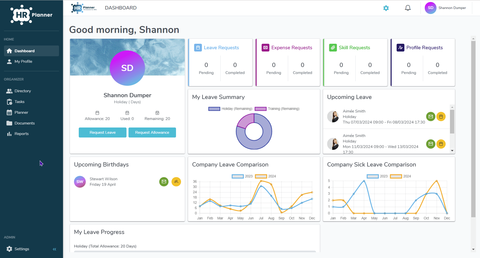Click the Planner calendar icon in sidebar

click(x=9, y=112)
